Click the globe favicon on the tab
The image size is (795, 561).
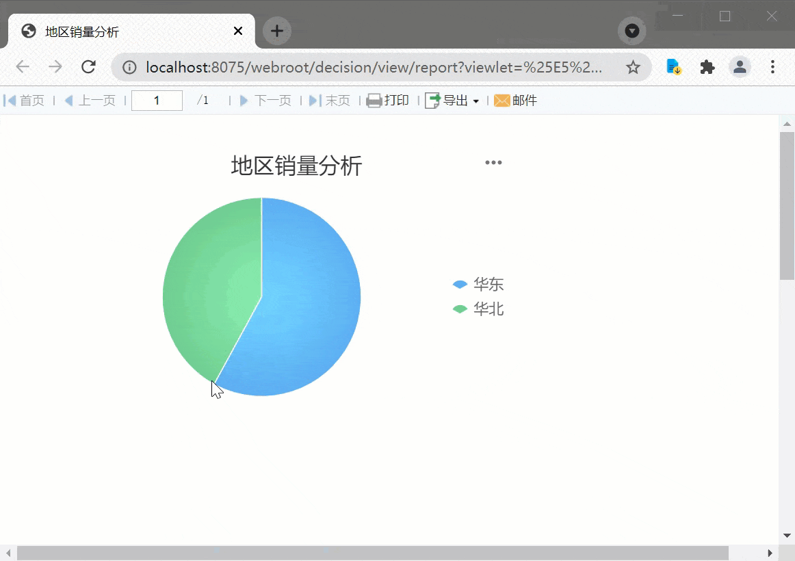[x=29, y=31]
